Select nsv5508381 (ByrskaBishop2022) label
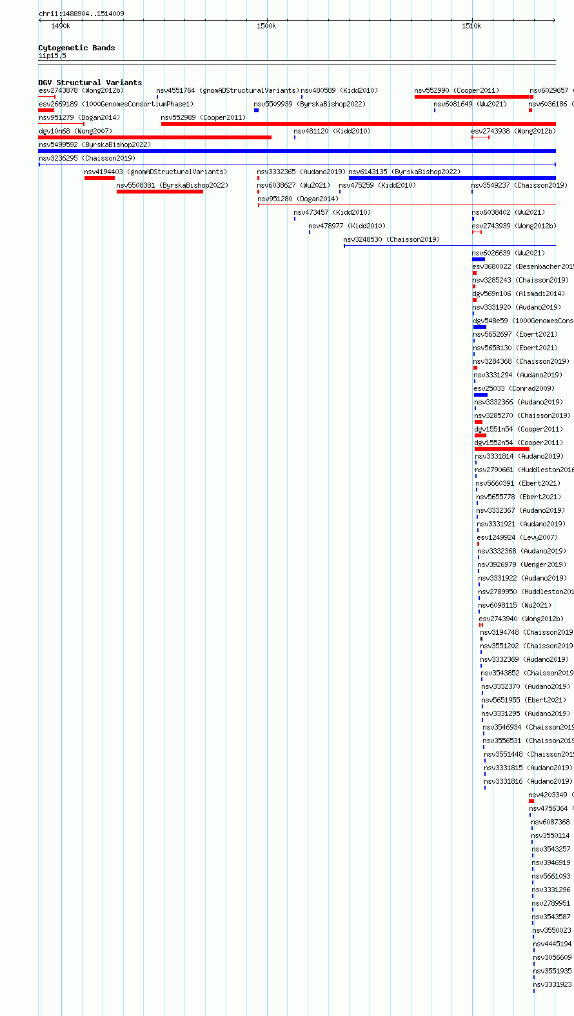The width and height of the screenshot is (574, 1016). (172, 185)
